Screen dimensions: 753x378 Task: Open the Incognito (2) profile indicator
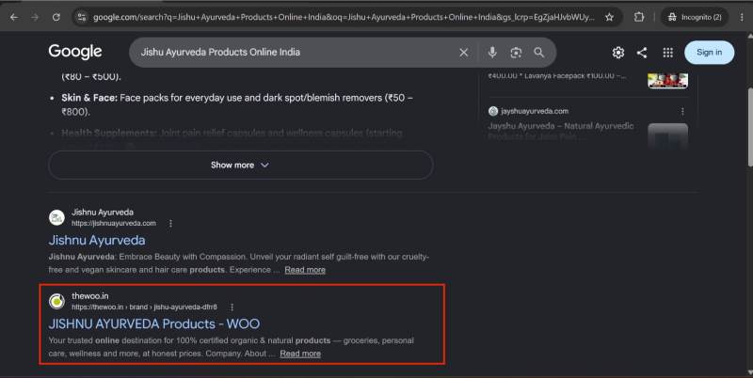(x=695, y=17)
